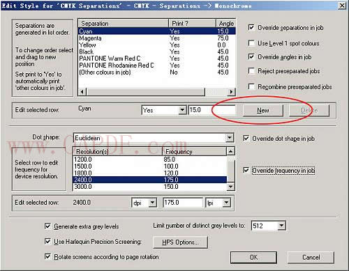Enable Recombine preseparated jobs option
349x271 pixels.
point(251,86)
